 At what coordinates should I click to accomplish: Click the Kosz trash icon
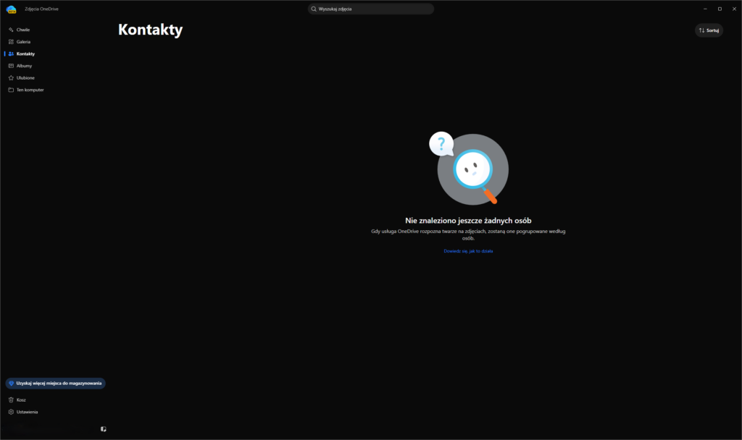point(11,399)
